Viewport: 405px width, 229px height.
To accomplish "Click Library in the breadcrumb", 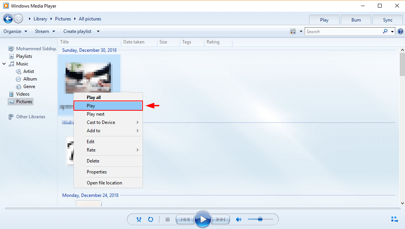I will pyautogui.click(x=40, y=19).
